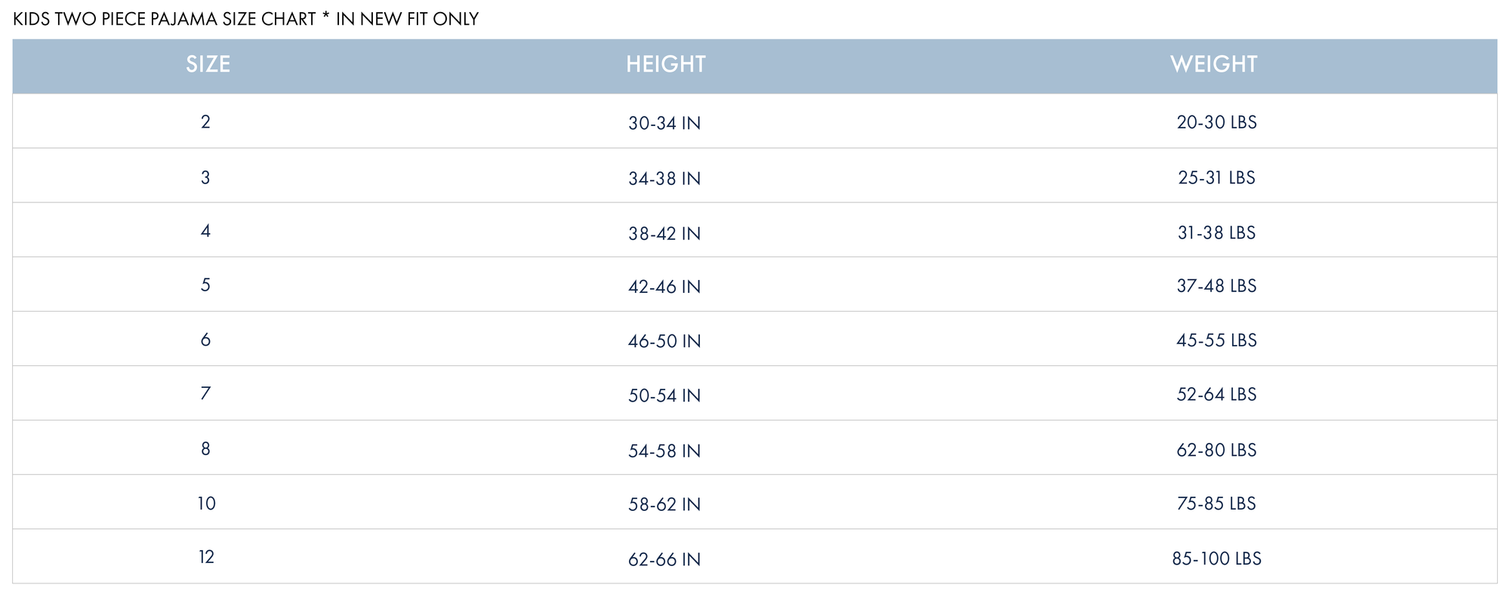Select the size 5 cell

(x=205, y=285)
